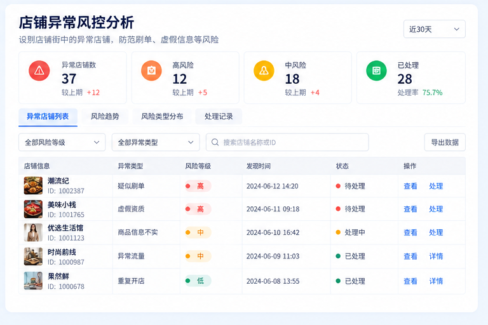Image resolution: width=488 pixels, height=325 pixels.
Task: Click the 2024-06-11 09:18 time cell
Action: [273, 209]
